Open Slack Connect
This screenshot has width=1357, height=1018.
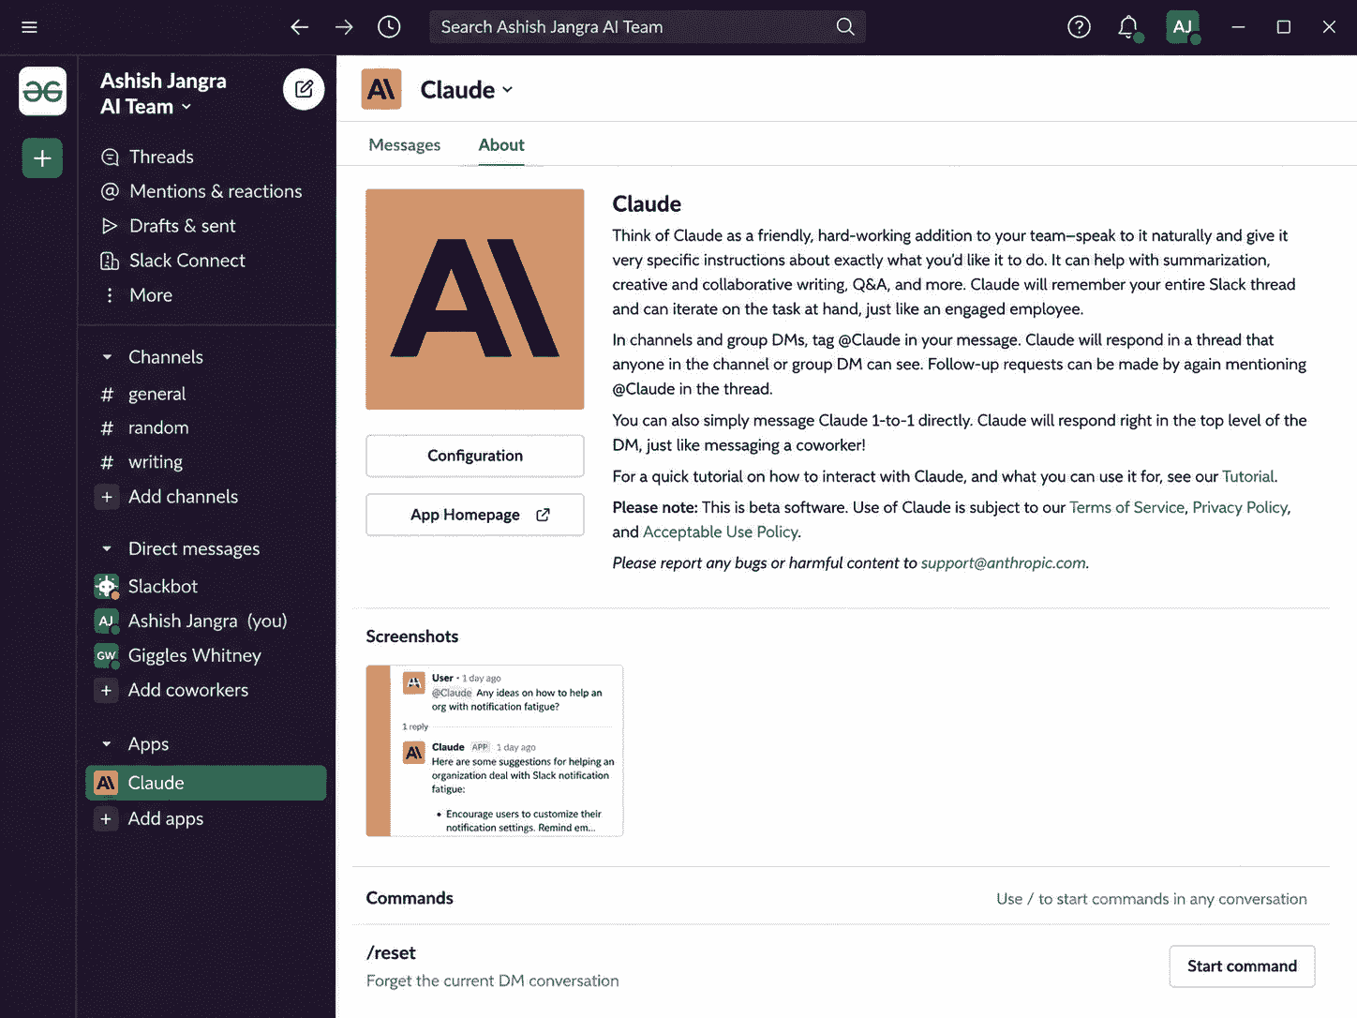pos(172,261)
